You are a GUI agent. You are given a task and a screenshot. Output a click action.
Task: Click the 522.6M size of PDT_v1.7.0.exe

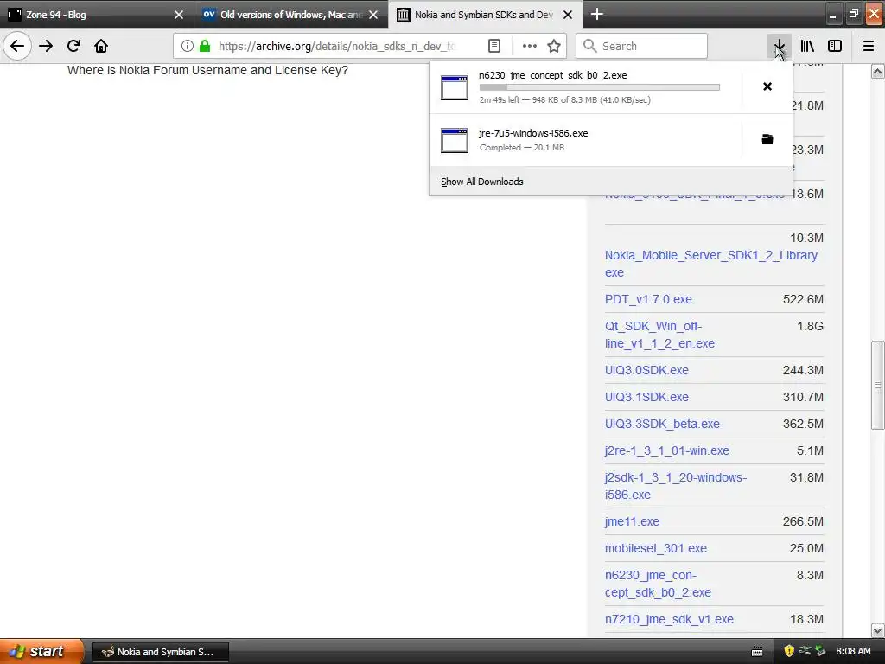[x=803, y=299]
